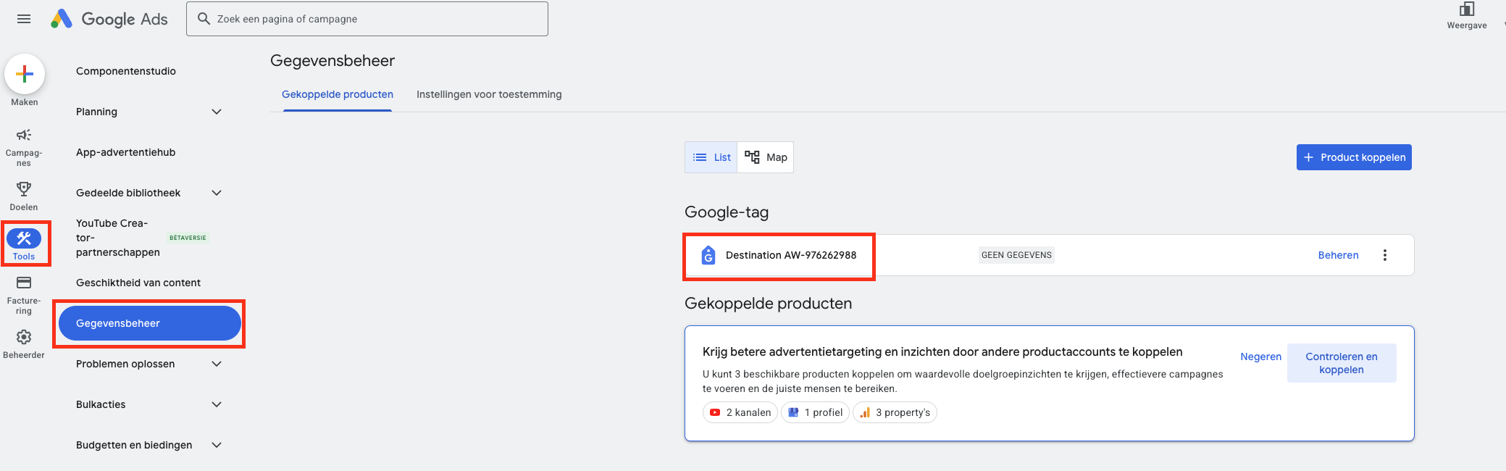Open Destination AW-976262988 tag

[791, 255]
